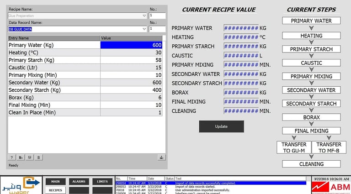The width and height of the screenshot is (351, 194).
Task: Click PRIMARY STARCH current value field
Action: pyautogui.click(x=241, y=47)
